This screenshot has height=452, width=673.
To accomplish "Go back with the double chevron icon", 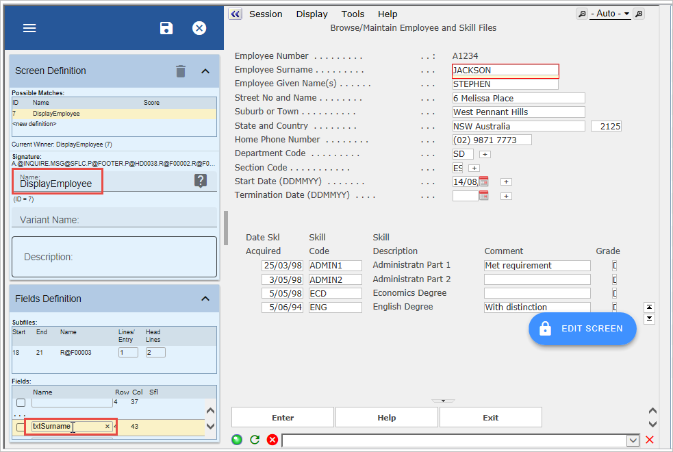I will [x=236, y=14].
